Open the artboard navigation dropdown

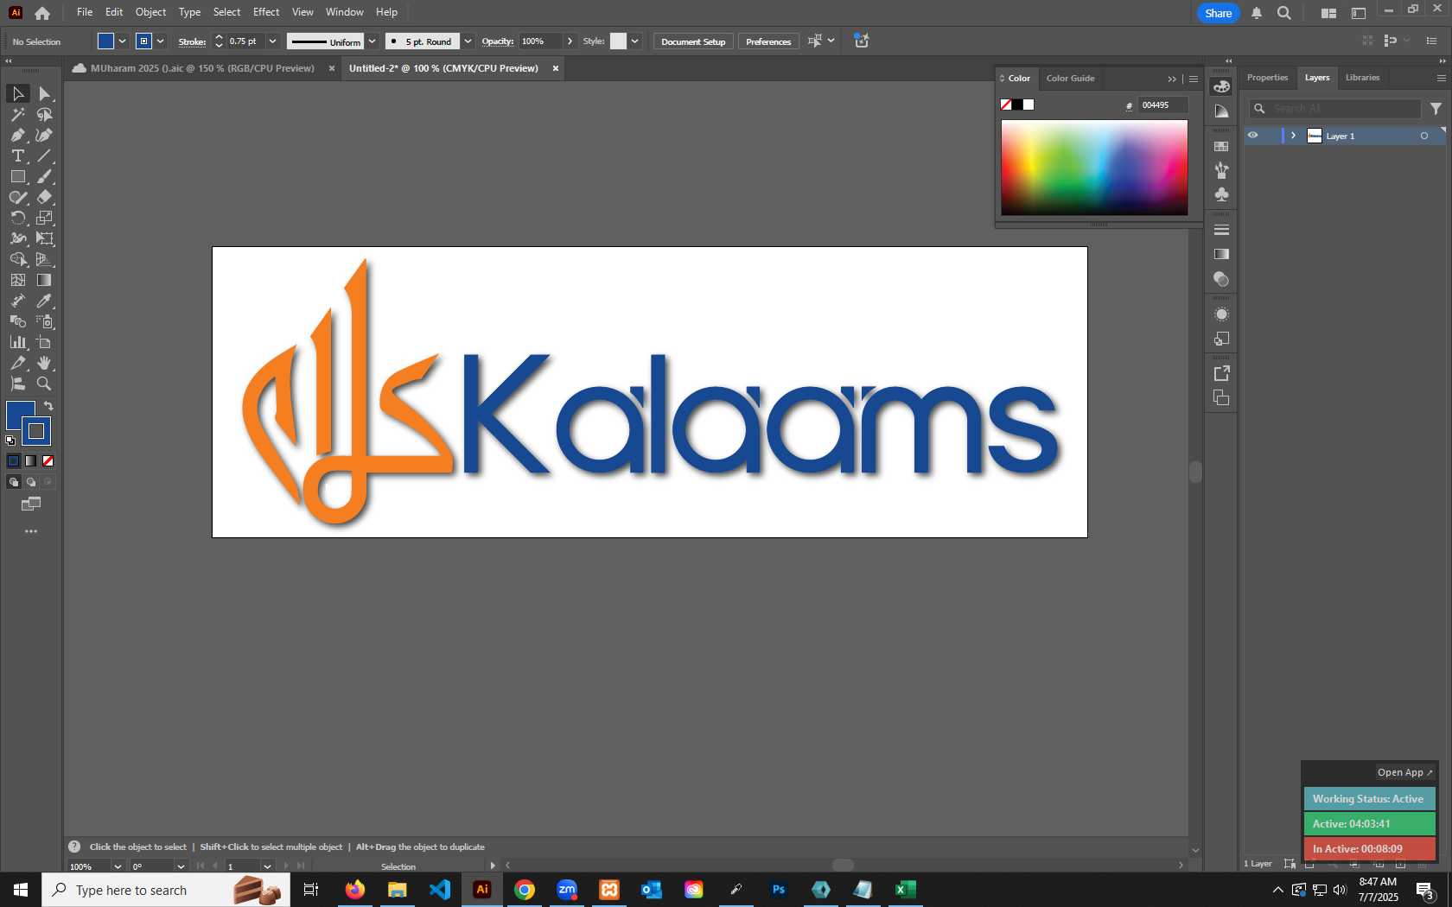pyautogui.click(x=267, y=866)
